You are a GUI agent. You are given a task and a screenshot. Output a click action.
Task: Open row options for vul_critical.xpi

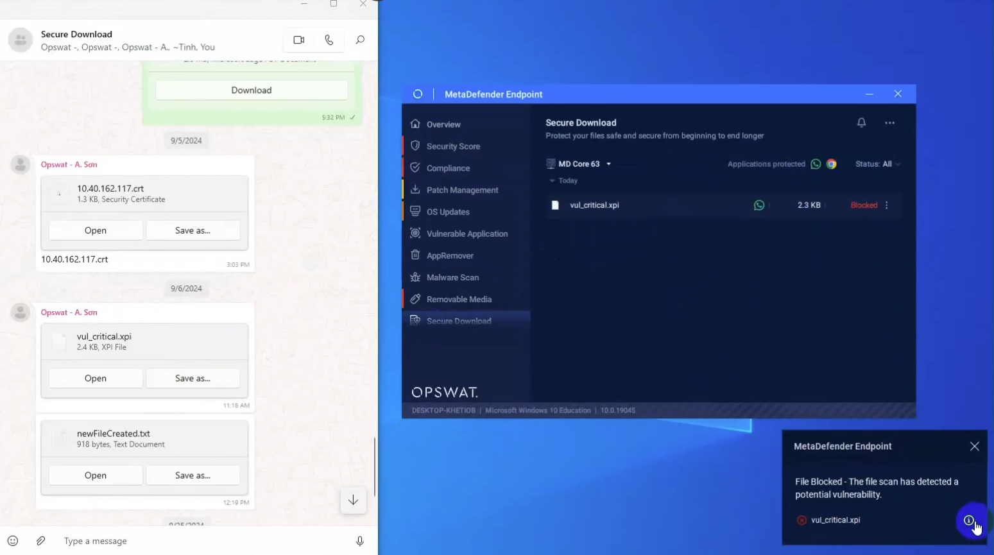click(x=887, y=205)
